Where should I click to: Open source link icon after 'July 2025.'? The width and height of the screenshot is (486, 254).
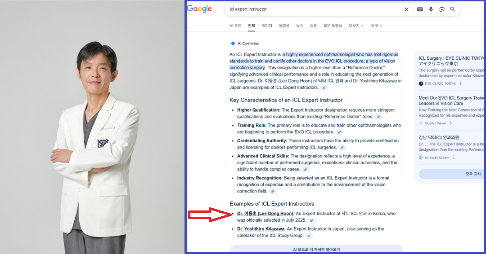pos(312,221)
